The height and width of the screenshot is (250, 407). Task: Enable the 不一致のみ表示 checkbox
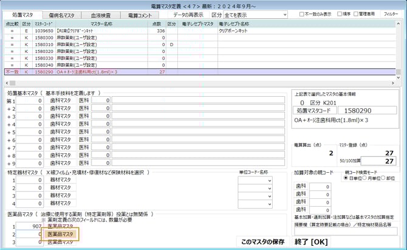[304, 14]
